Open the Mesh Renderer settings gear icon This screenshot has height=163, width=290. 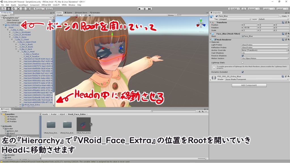[x=289, y=40]
